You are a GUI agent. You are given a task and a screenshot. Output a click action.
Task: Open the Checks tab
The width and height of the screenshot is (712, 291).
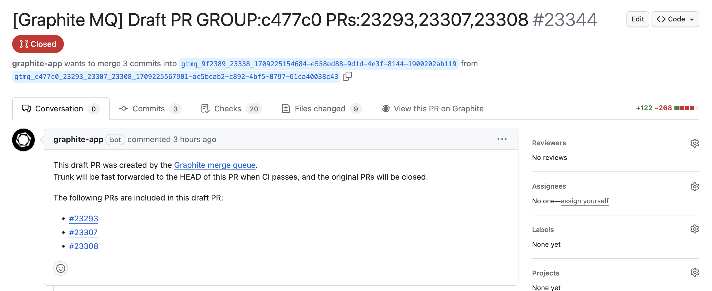pos(232,109)
